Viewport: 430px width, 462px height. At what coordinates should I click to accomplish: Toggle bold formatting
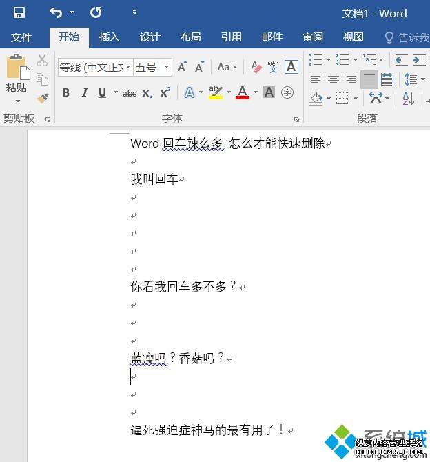pyautogui.click(x=66, y=93)
